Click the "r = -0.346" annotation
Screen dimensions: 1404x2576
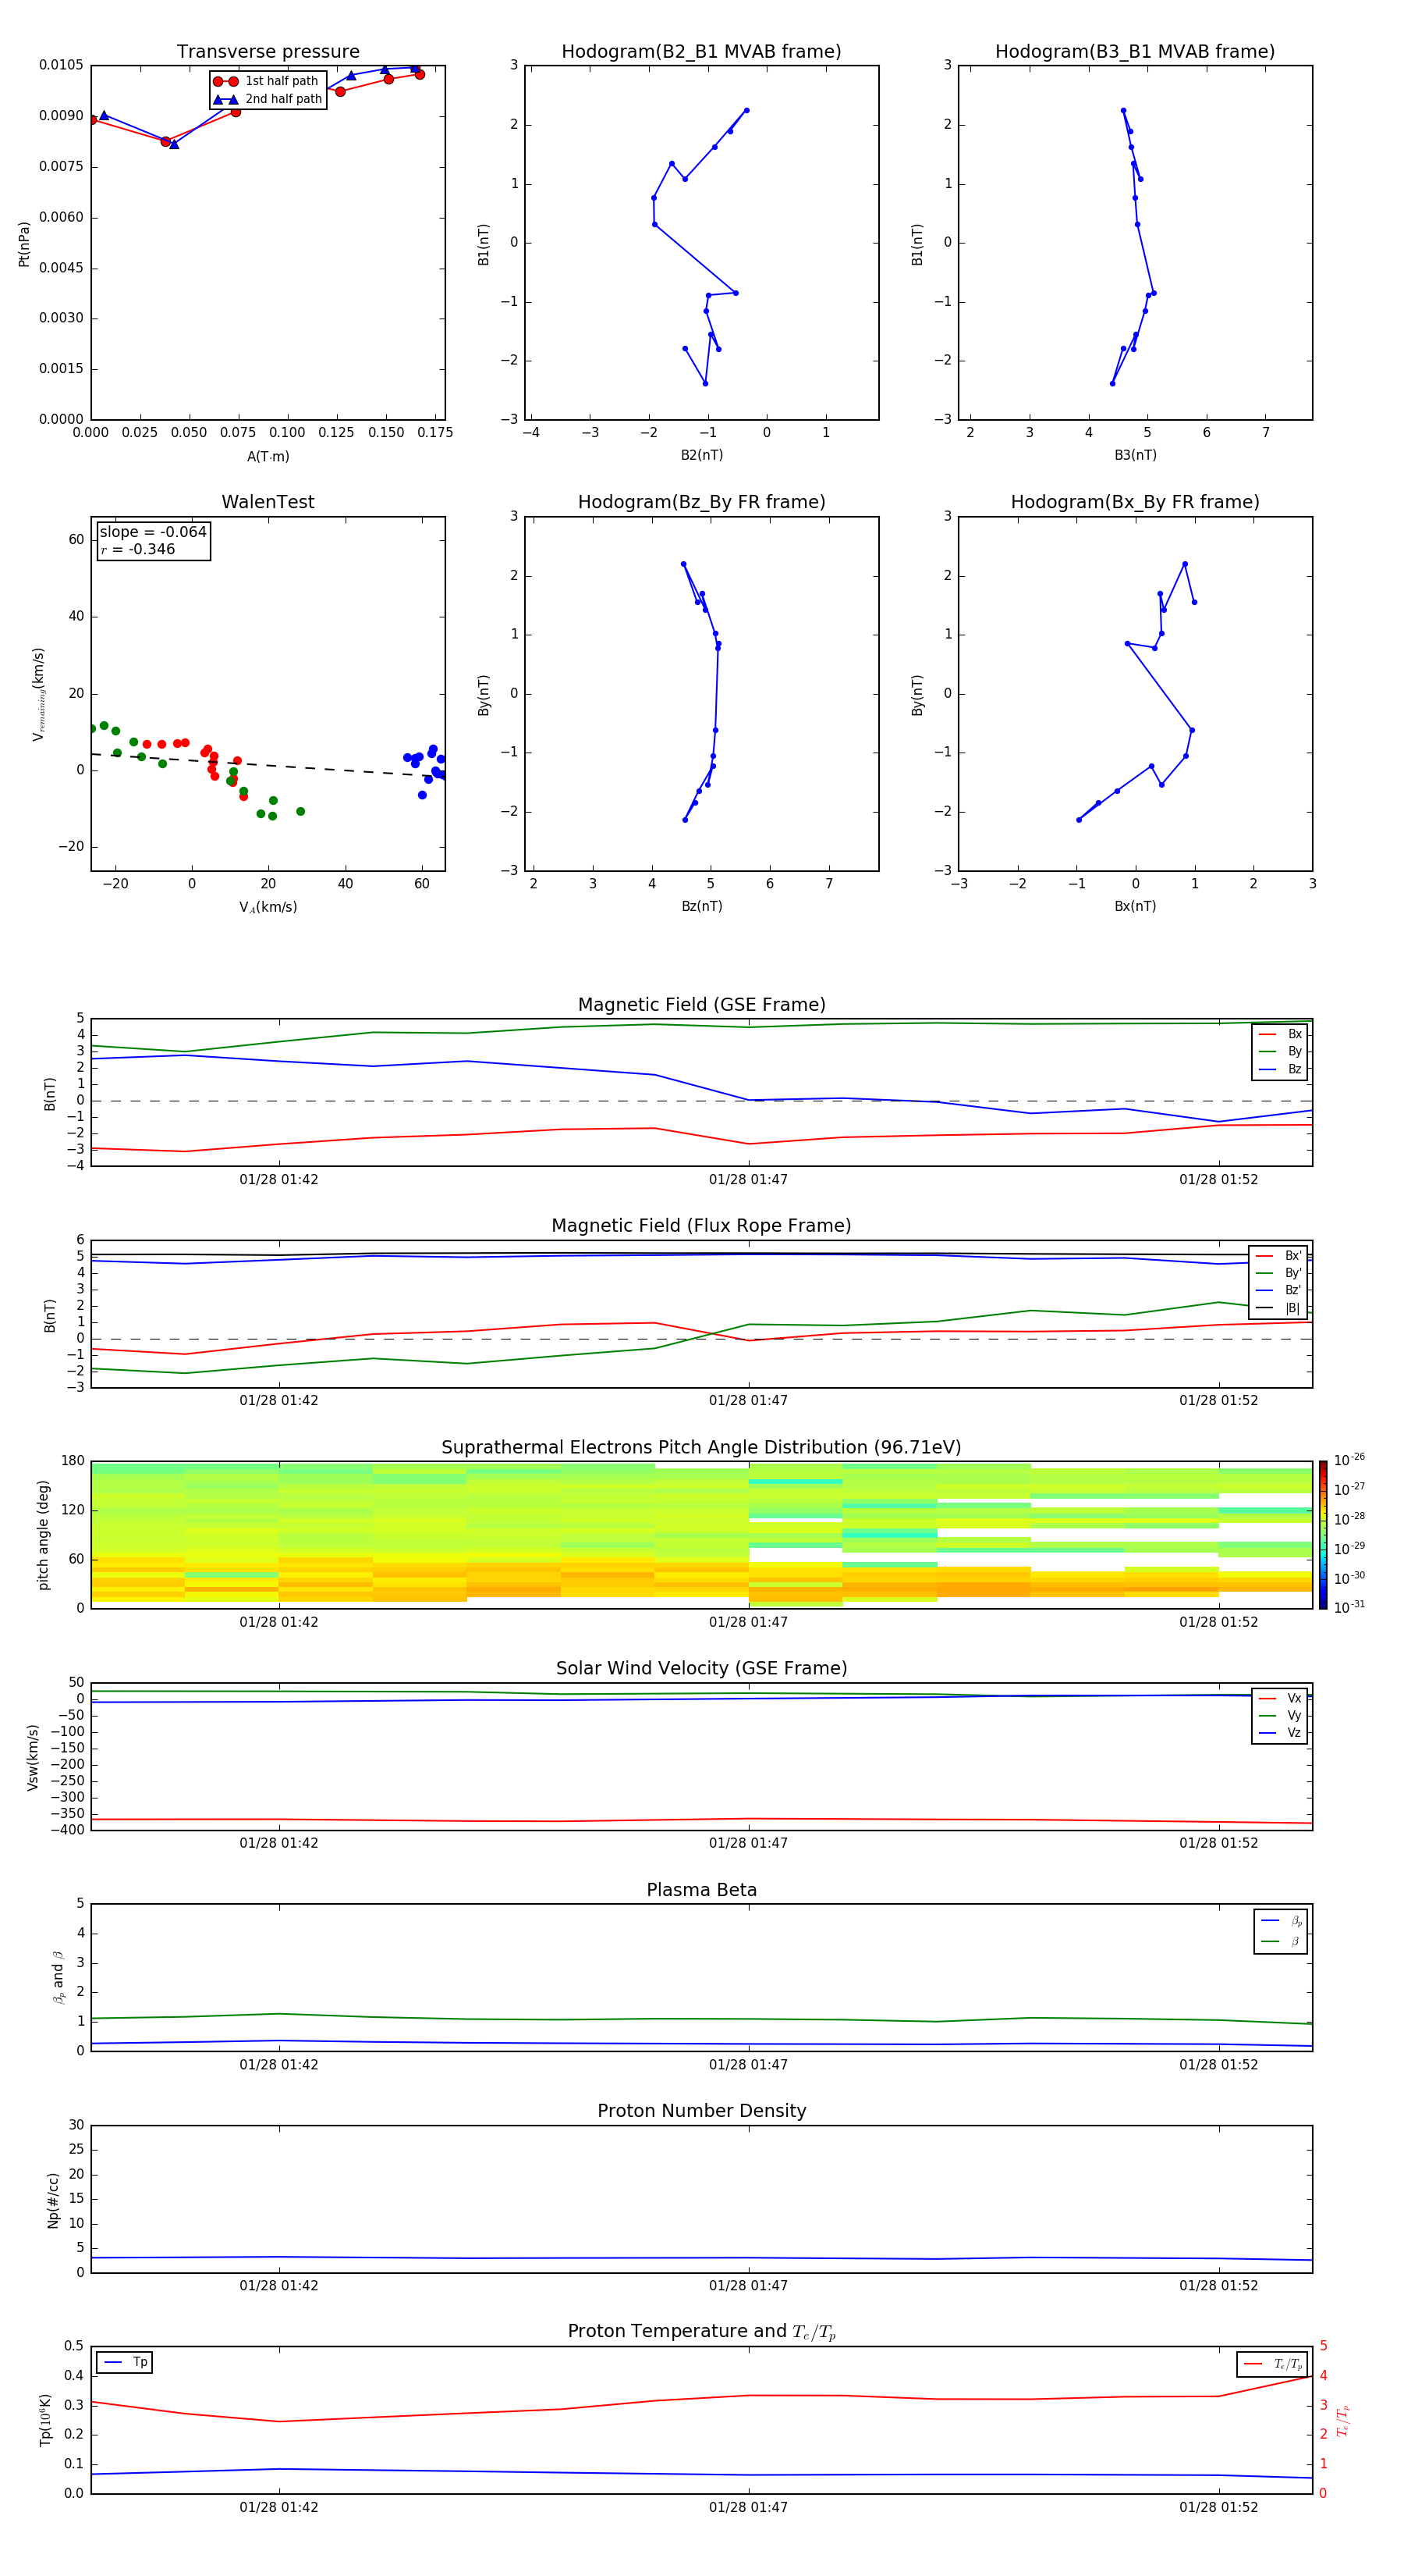pyautogui.click(x=138, y=549)
